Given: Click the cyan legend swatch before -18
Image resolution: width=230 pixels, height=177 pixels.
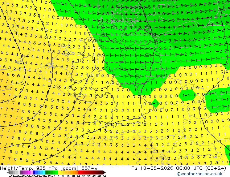Looking at the screenshot, I should click(x=44, y=172).
